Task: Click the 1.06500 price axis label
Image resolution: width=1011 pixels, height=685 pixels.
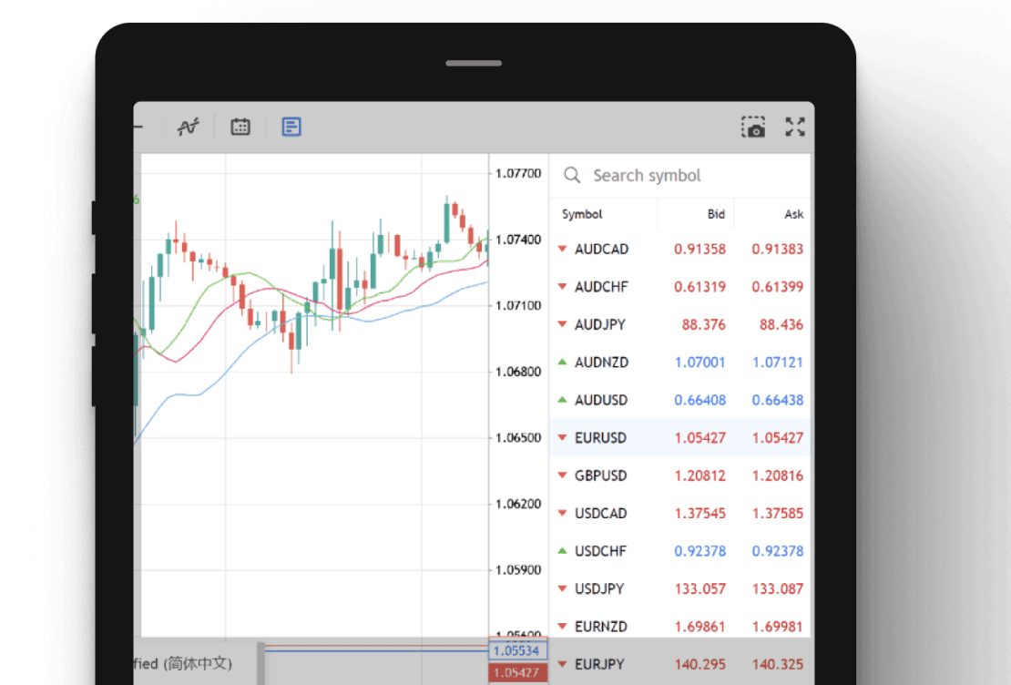Action: [x=517, y=437]
